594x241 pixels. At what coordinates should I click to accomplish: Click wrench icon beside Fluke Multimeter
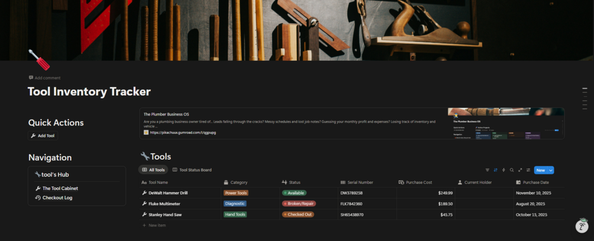tap(144, 204)
